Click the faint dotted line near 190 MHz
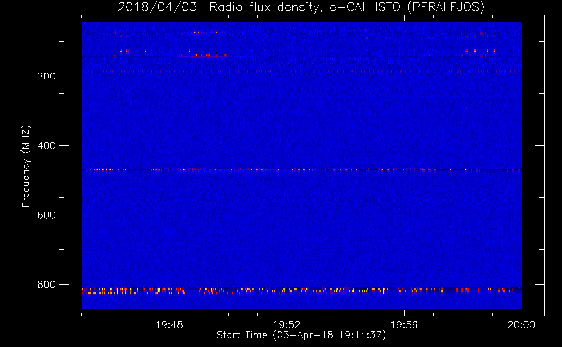The image size is (562, 347). 301,71
